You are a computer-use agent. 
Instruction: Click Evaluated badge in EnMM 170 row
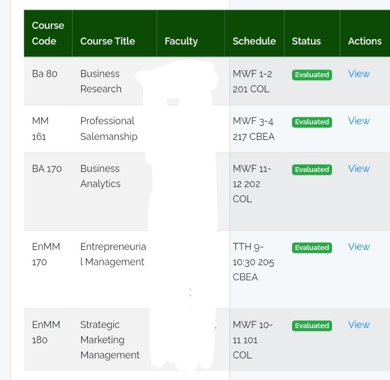point(312,248)
